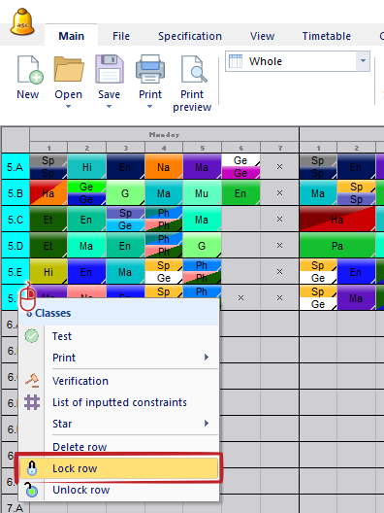Image resolution: width=384 pixels, height=513 pixels.
Task: Switch to the Specification ribbon tab
Action: [190, 36]
